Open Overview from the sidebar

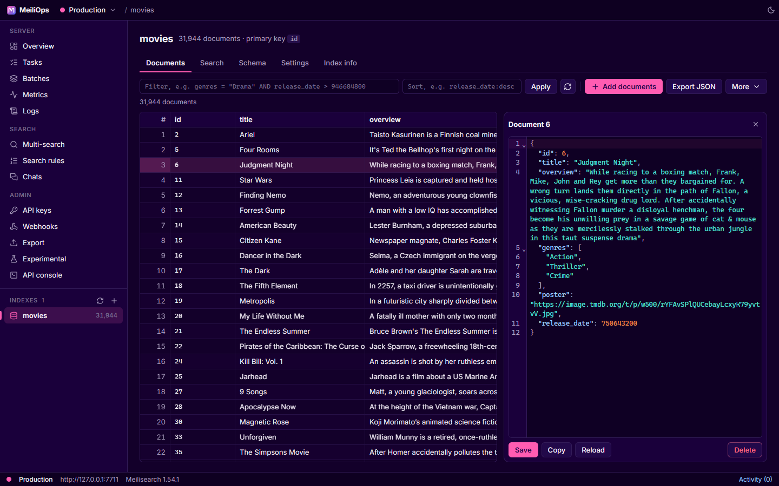pos(64,46)
